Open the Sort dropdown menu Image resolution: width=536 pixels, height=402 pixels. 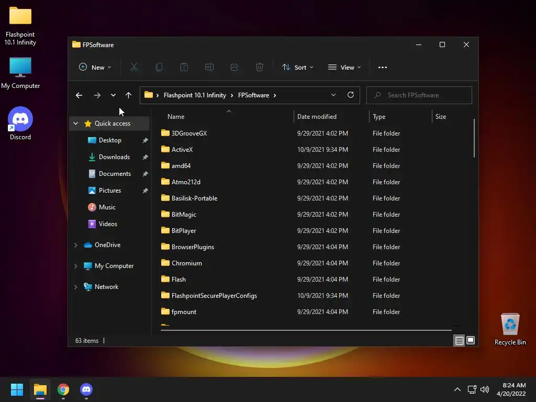coord(297,68)
